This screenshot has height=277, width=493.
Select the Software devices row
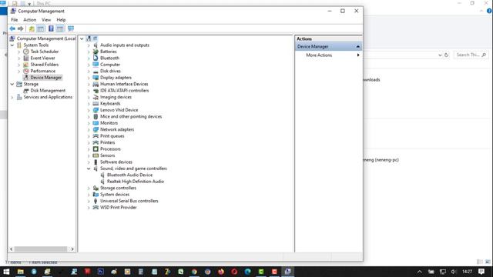116,162
